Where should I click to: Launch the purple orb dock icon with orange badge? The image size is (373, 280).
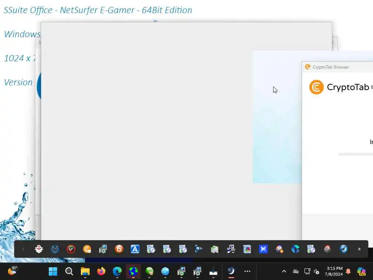point(279,249)
